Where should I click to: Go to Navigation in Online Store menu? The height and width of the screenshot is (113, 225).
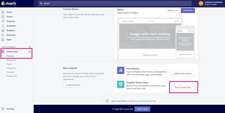11,68
